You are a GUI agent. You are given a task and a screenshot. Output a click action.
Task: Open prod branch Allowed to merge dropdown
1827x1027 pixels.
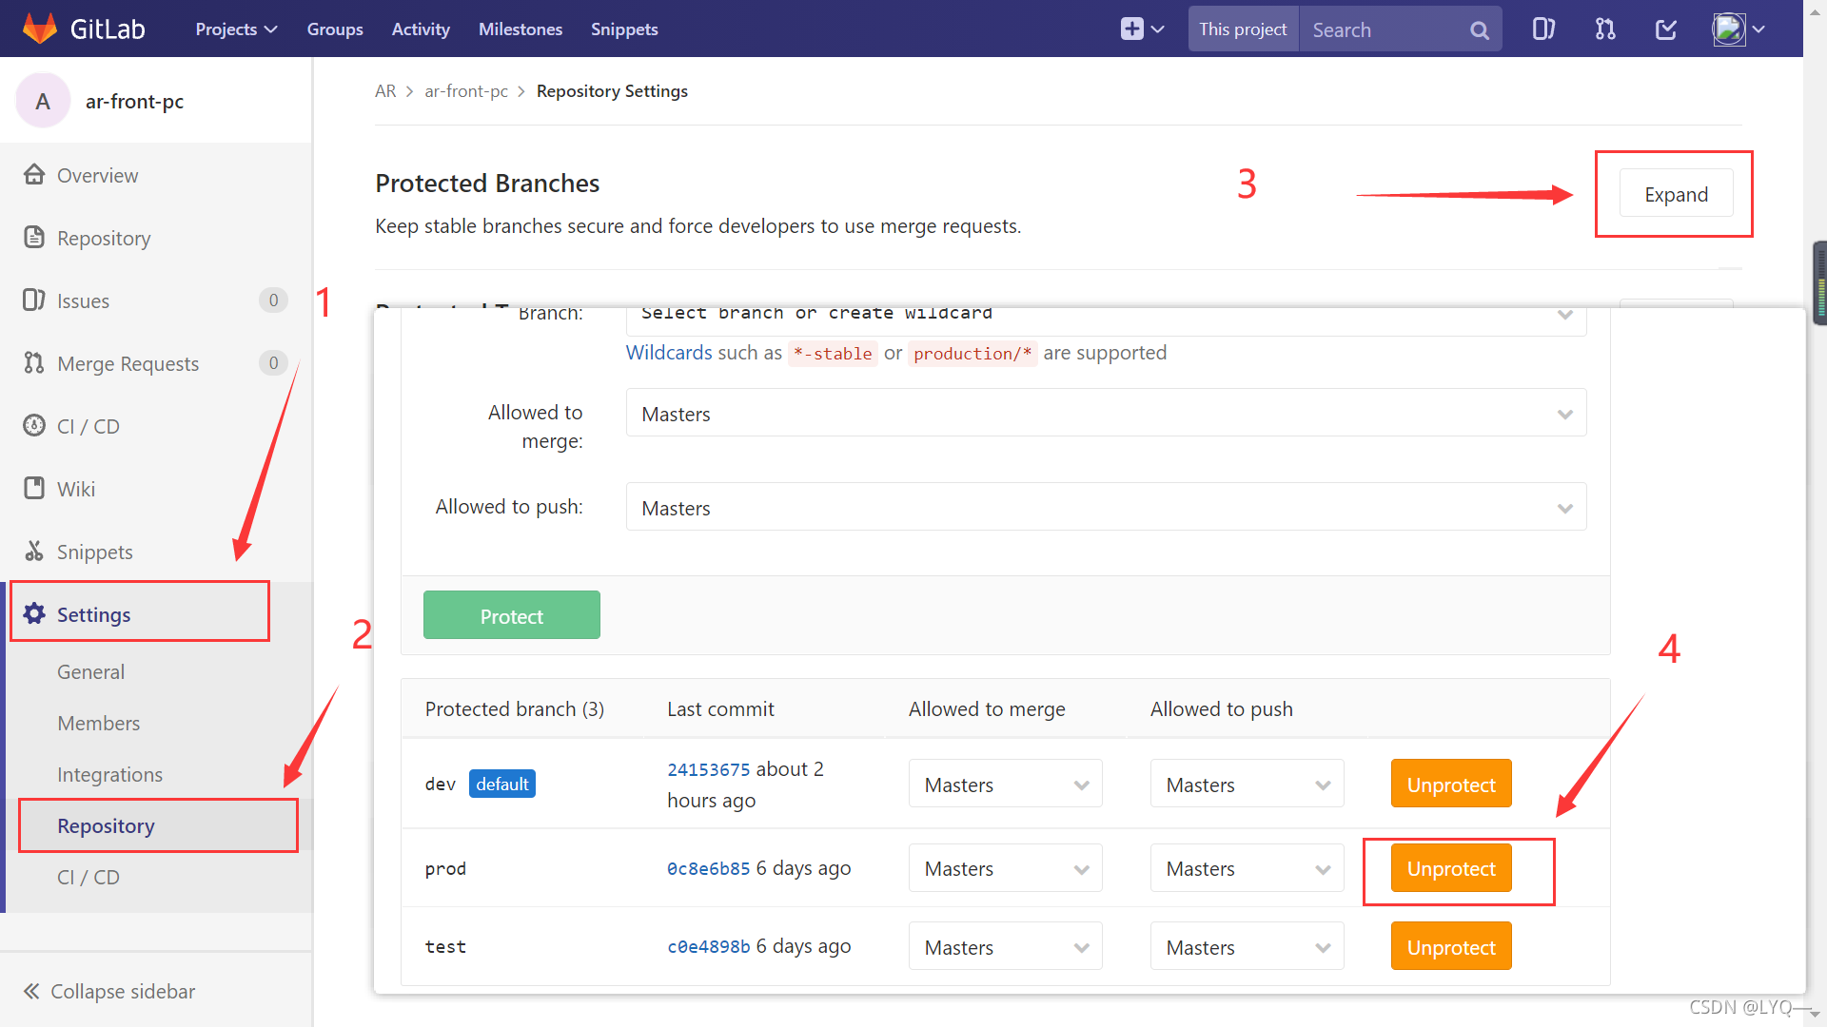(x=1005, y=868)
